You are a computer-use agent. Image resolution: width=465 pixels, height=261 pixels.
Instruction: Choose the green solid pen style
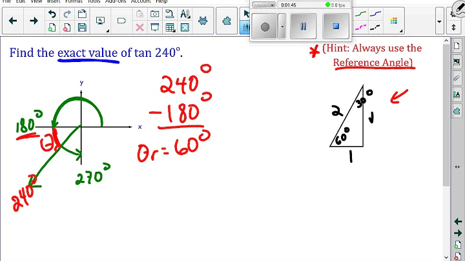[360, 14]
